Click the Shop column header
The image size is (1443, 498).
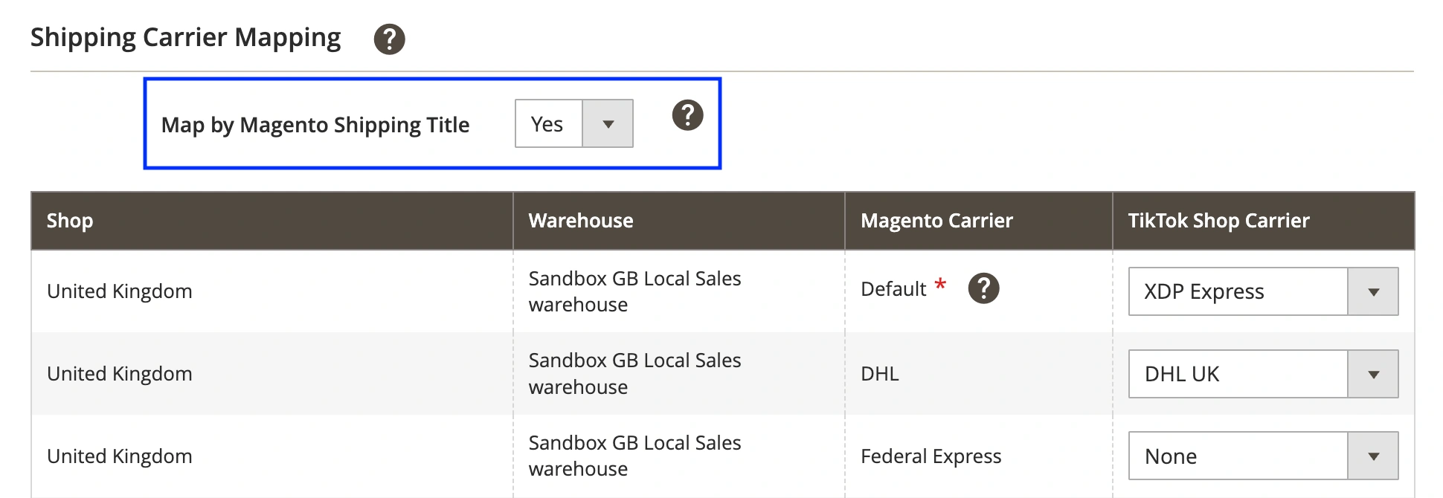click(x=70, y=221)
